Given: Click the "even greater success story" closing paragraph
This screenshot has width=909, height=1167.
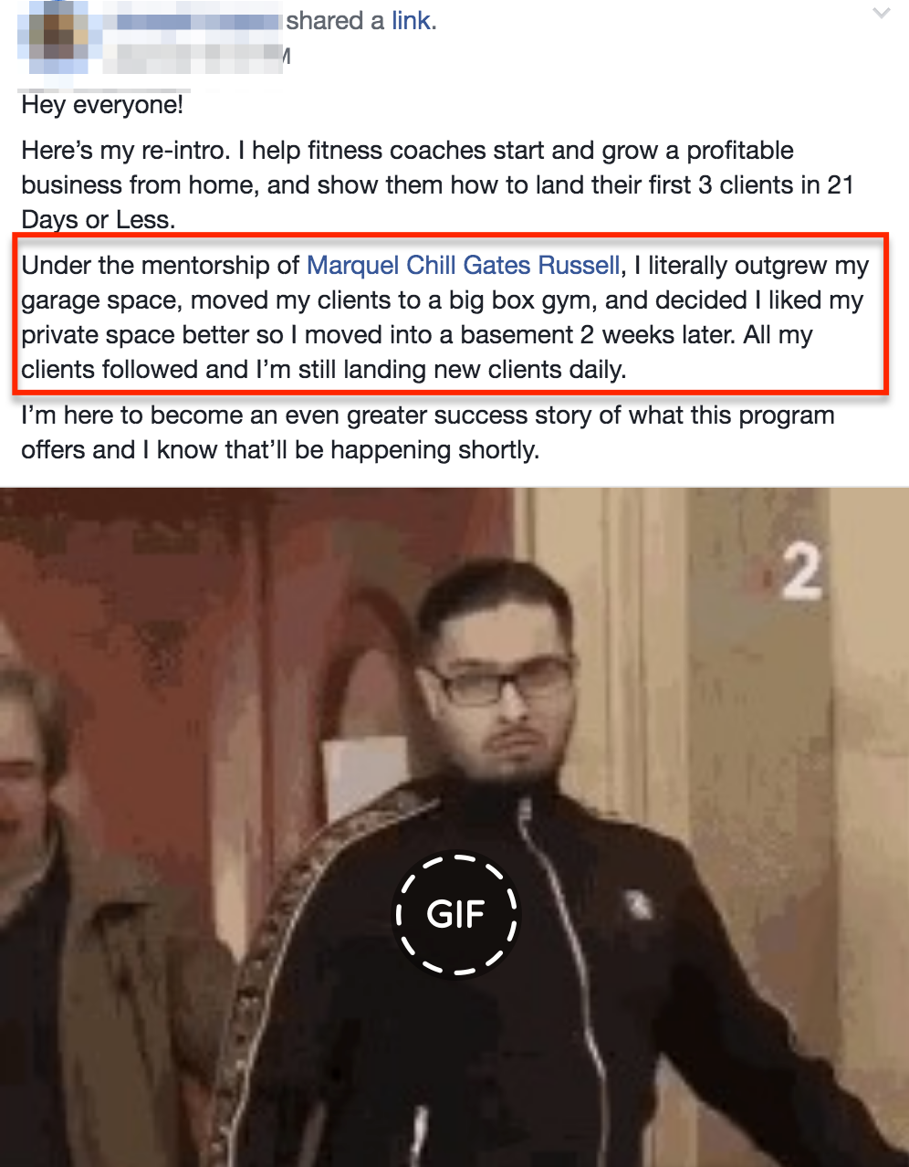Looking at the screenshot, I should tap(428, 433).
